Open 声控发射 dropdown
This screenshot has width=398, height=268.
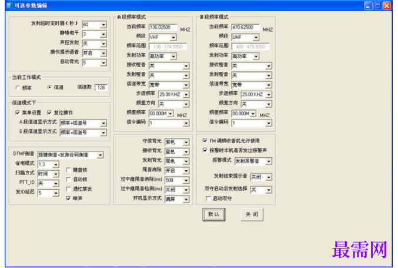(x=95, y=44)
